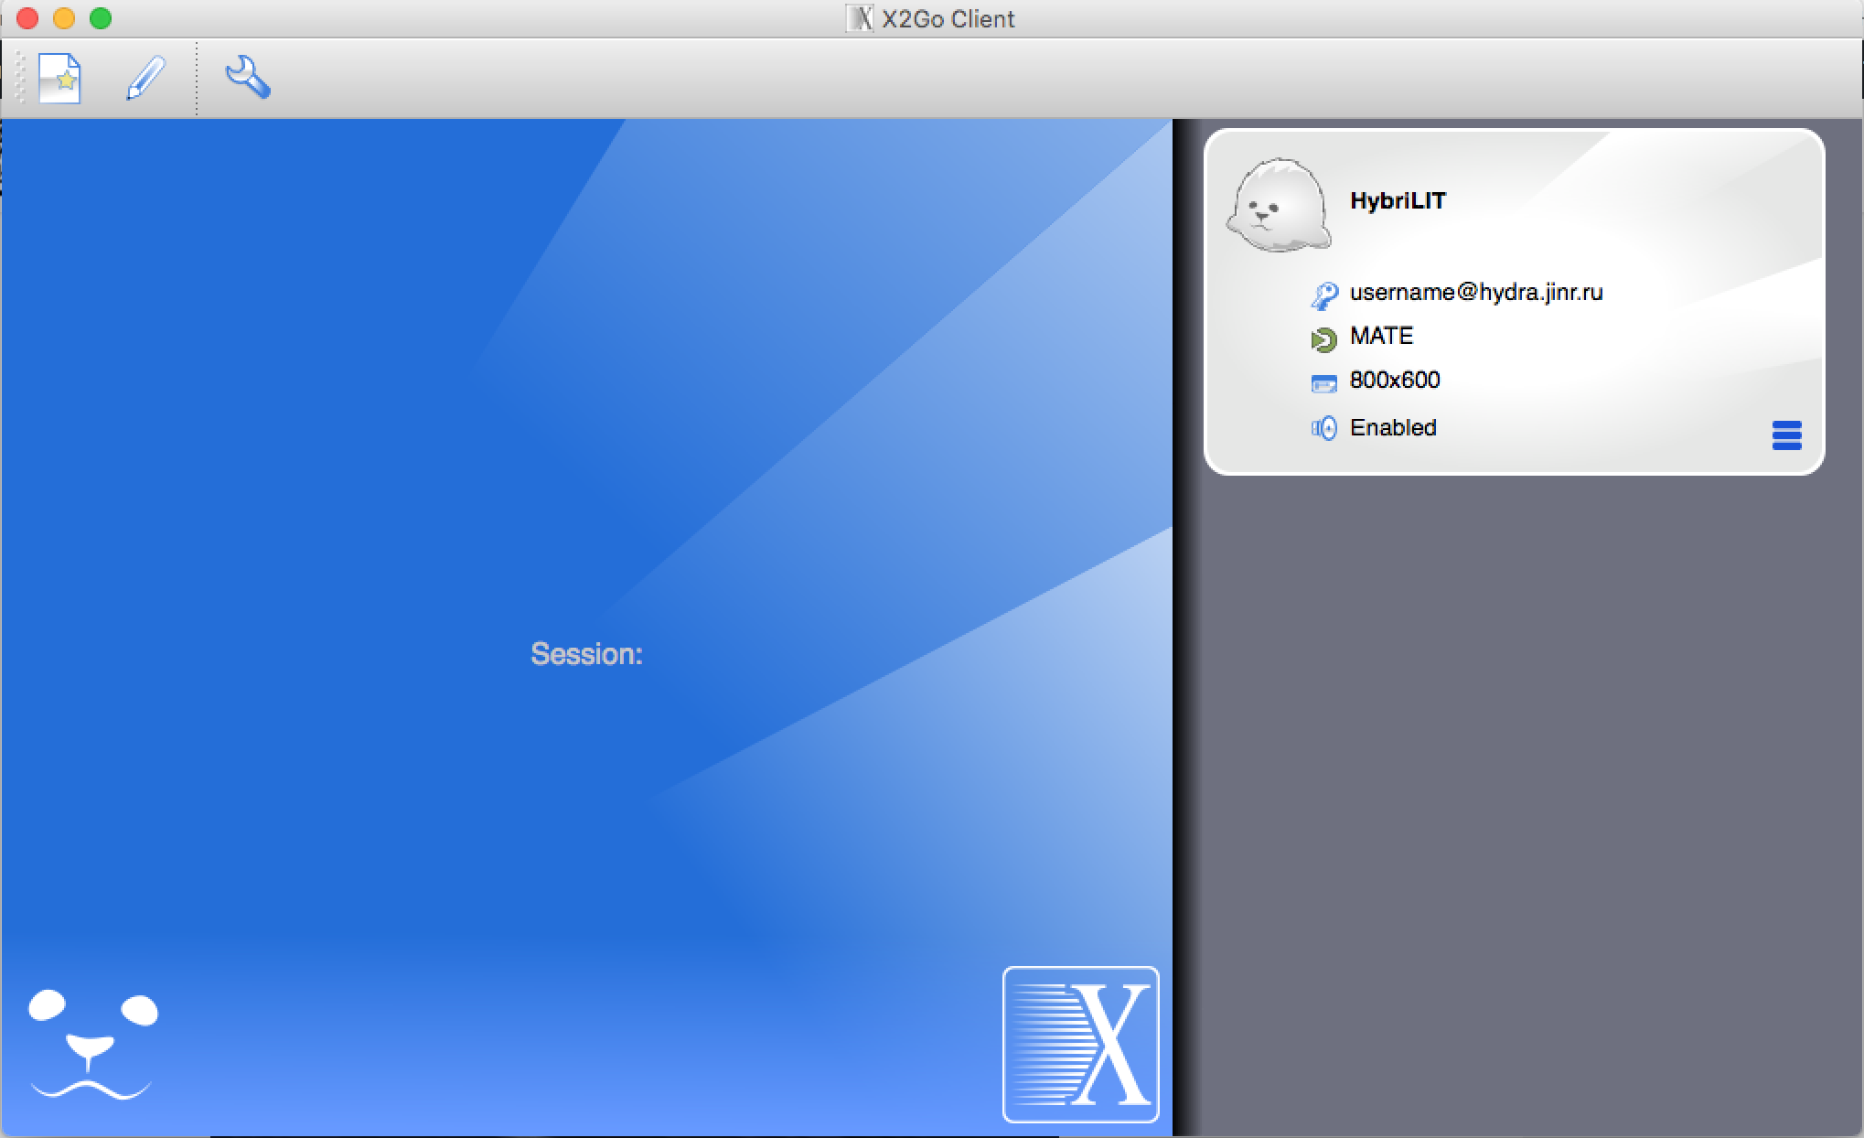The width and height of the screenshot is (1864, 1138).
Task: Click the Session: label in blue area
Action: pyautogui.click(x=586, y=654)
